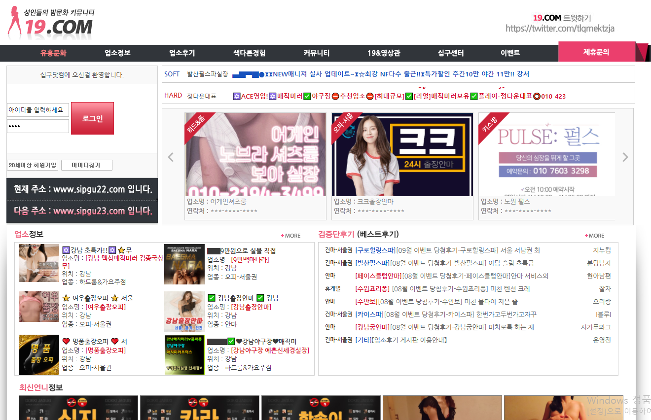651x420 pixels.
Task: Open MORE beside 업소정보 heading
Action: point(290,236)
